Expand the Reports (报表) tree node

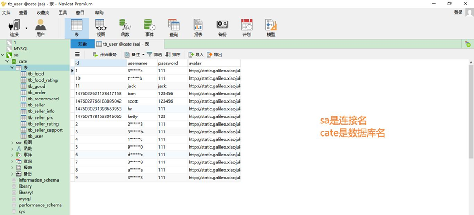click(12, 167)
